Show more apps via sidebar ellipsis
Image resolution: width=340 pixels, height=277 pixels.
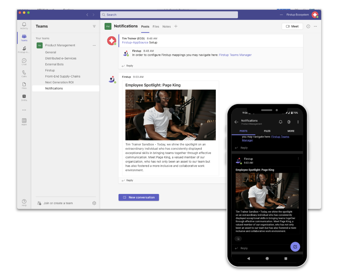point(24,110)
